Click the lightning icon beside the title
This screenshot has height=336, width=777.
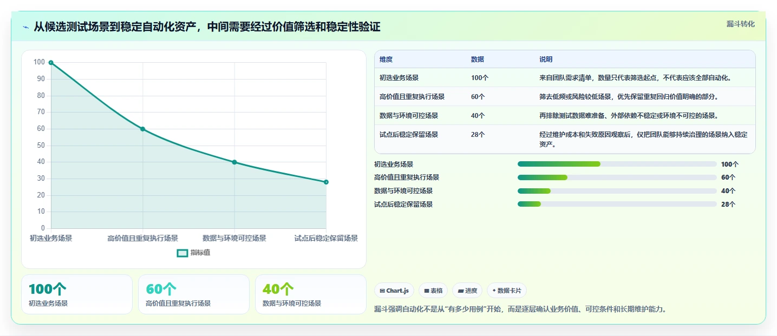tap(26, 27)
